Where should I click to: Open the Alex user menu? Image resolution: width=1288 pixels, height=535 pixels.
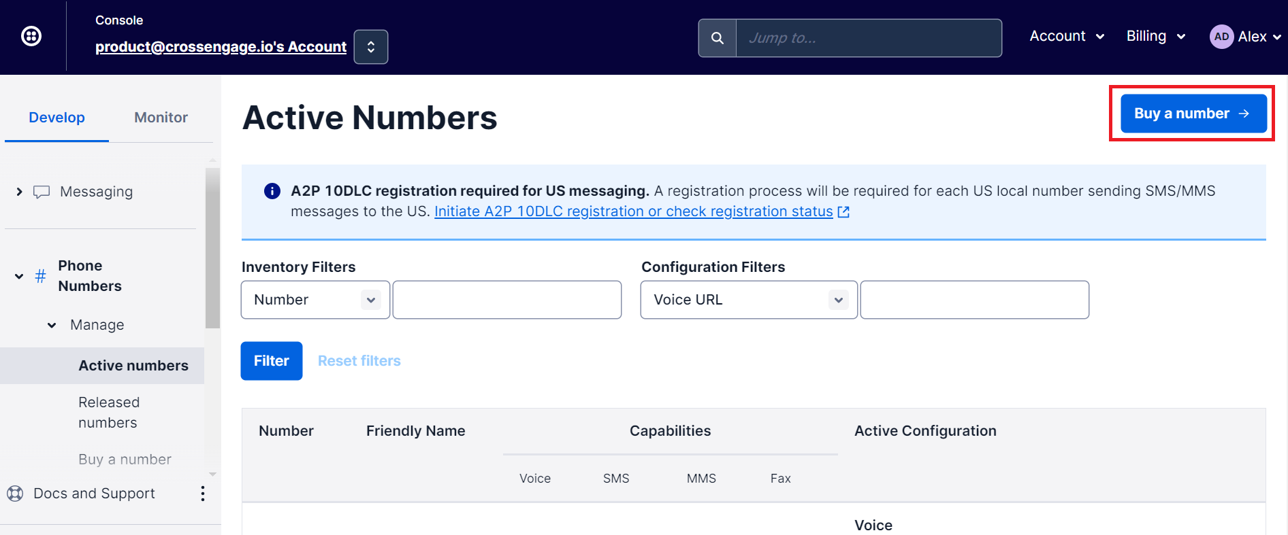pyautogui.click(x=1259, y=37)
